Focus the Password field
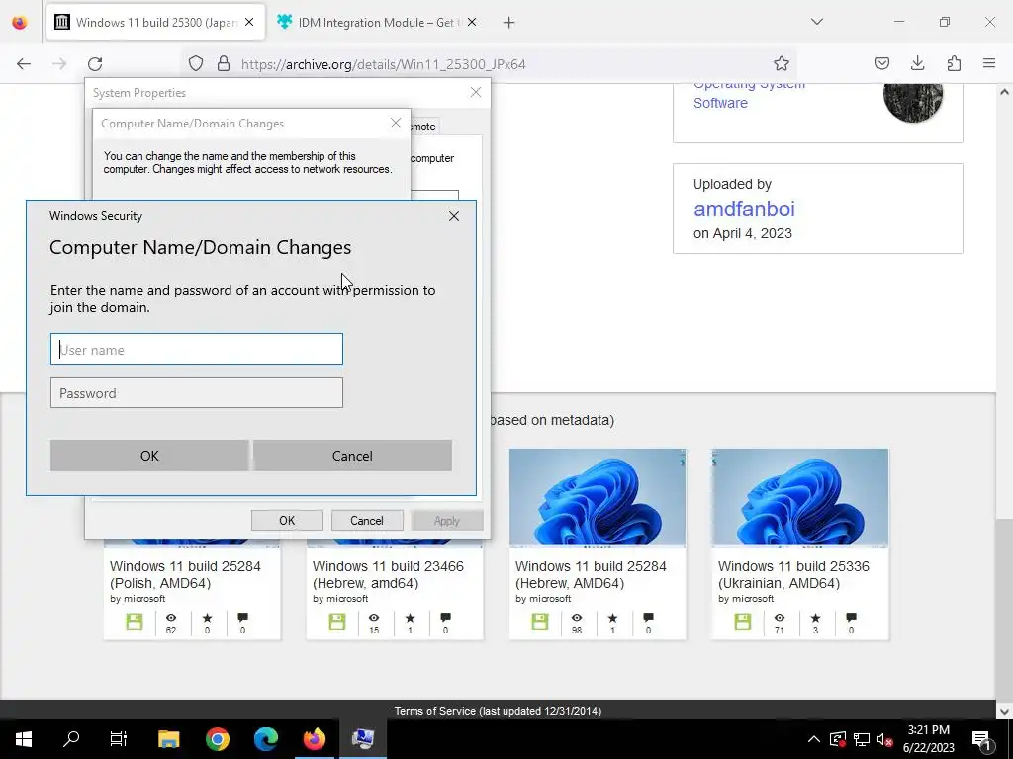Image resolution: width=1013 pixels, height=759 pixels. (197, 392)
